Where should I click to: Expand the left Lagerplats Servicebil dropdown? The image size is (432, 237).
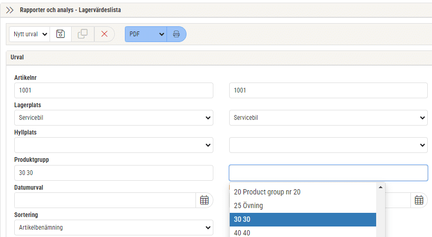(x=114, y=118)
